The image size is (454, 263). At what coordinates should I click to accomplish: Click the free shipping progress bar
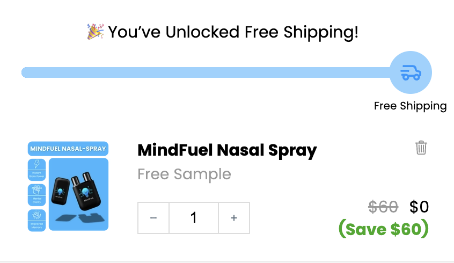[x=204, y=72]
